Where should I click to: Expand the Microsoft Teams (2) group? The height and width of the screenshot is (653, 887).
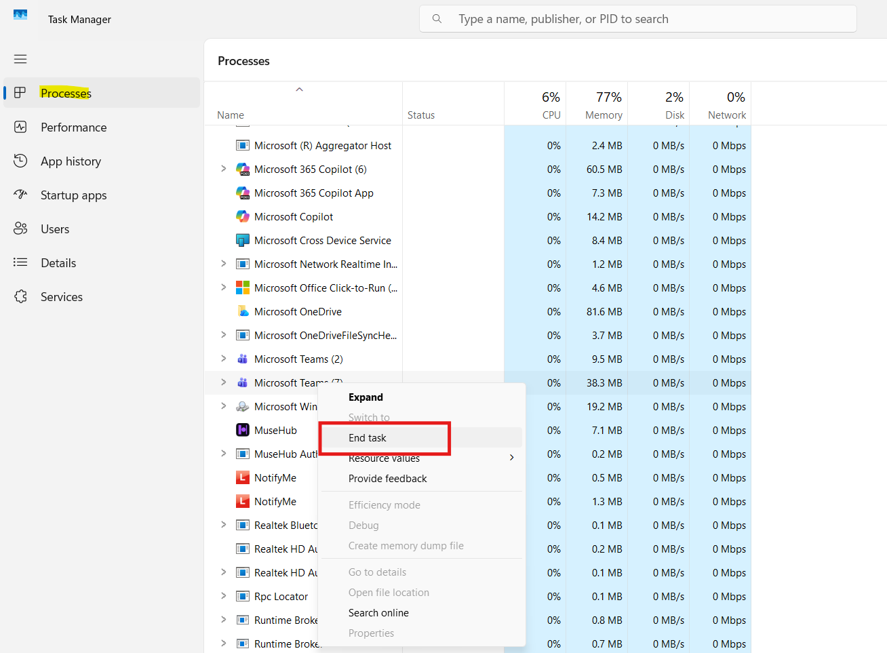click(224, 359)
